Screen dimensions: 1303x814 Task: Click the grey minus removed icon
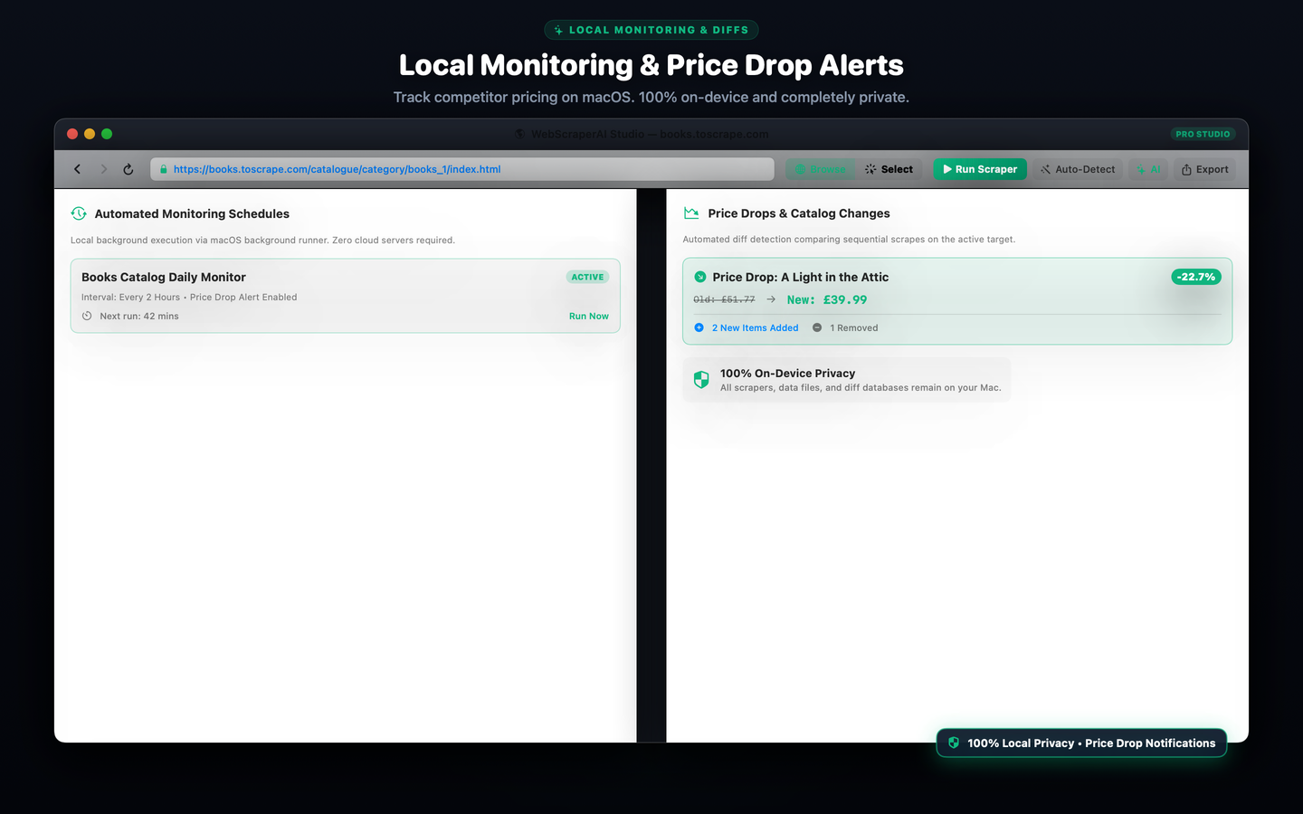coord(817,327)
